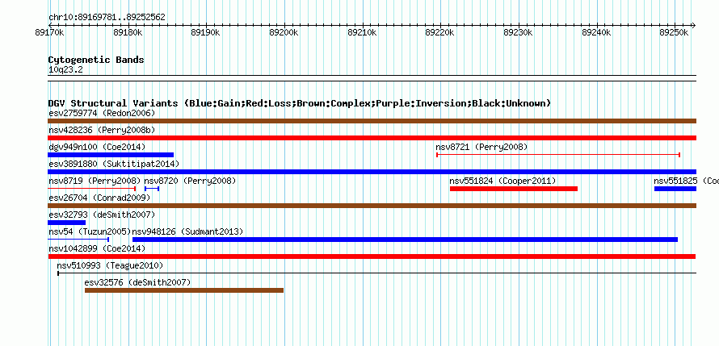Select the thin red nsv8719 variant line

click(92, 189)
